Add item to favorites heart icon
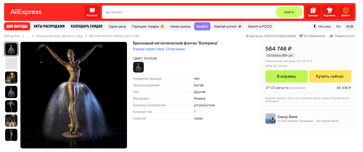The image size is (363, 152). click(301, 36)
